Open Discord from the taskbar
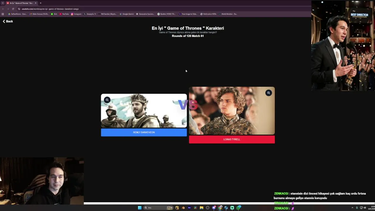Screen dimensions: 375x211 coord(214,208)
